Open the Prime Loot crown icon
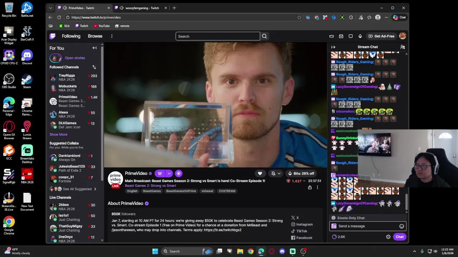 (331, 36)
